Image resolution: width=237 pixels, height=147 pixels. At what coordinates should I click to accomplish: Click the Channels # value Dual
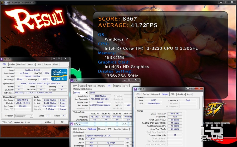coord(188,100)
